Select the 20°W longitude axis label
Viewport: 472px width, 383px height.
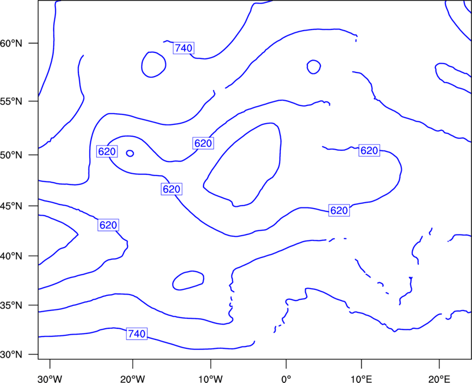click(132, 379)
